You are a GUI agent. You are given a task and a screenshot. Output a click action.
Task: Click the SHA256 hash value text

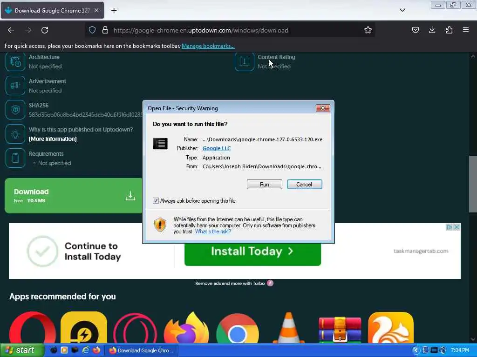pyautogui.click(x=86, y=115)
